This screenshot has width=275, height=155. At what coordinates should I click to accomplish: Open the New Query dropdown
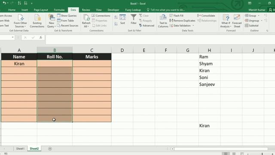52,21
